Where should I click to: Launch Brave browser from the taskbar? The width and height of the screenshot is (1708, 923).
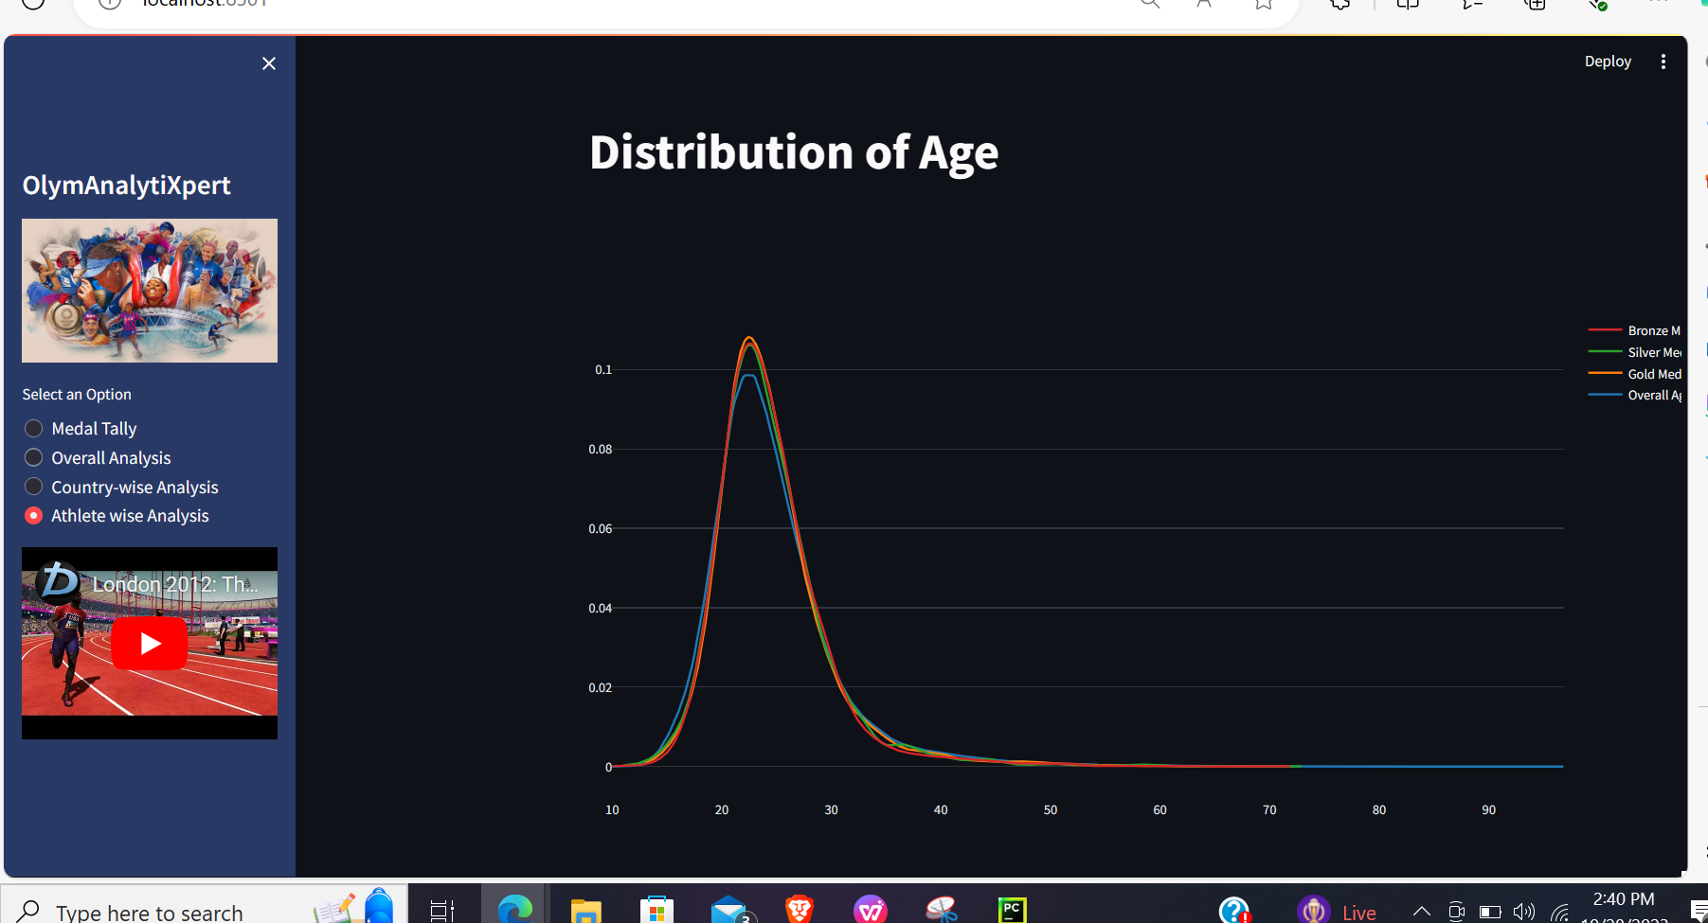coord(799,909)
